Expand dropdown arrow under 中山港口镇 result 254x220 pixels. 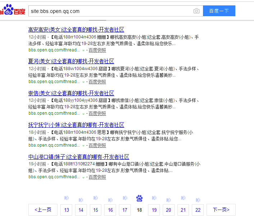point(83,178)
